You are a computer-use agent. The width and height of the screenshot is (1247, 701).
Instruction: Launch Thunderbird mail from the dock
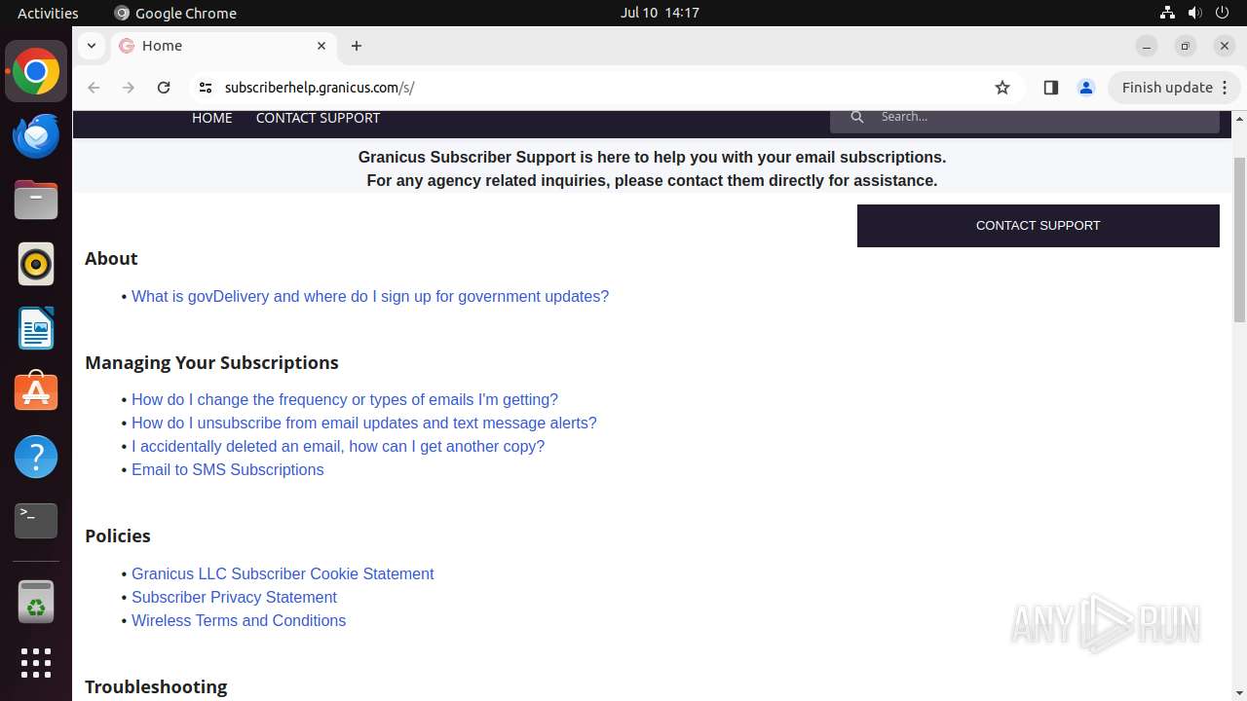pyautogui.click(x=36, y=136)
